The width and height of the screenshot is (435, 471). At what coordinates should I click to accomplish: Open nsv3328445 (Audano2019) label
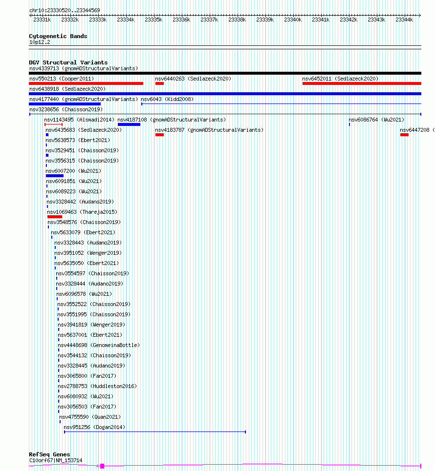pos(91,366)
